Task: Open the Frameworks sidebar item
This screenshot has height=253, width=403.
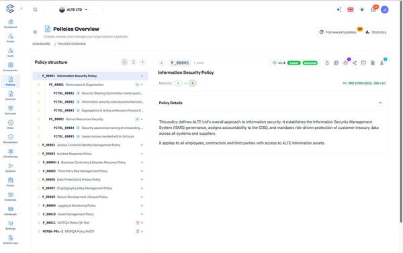Action: coord(11,67)
